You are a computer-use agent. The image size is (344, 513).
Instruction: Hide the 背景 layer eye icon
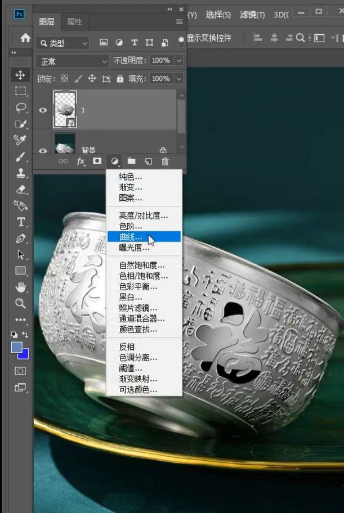tap(43, 151)
